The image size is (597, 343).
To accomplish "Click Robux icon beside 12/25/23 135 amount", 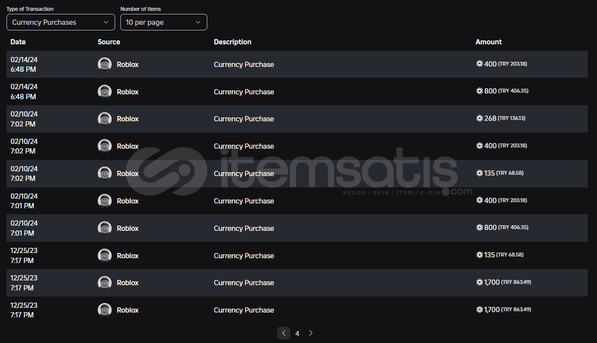I will [480, 255].
